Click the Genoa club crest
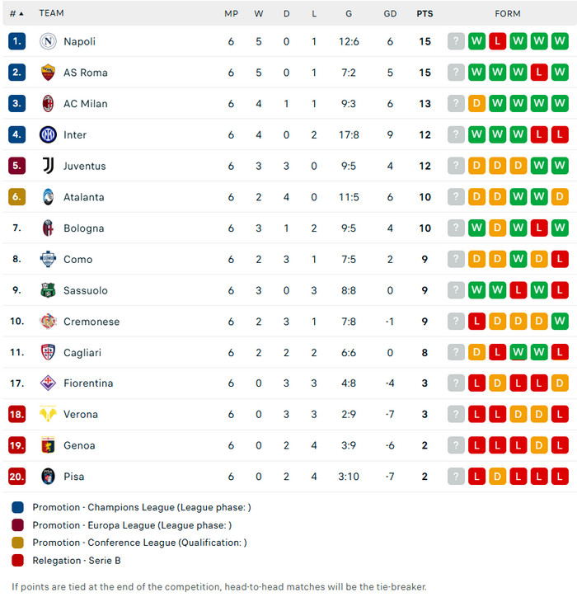Screen dimensions: 577x597 pos(48,445)
